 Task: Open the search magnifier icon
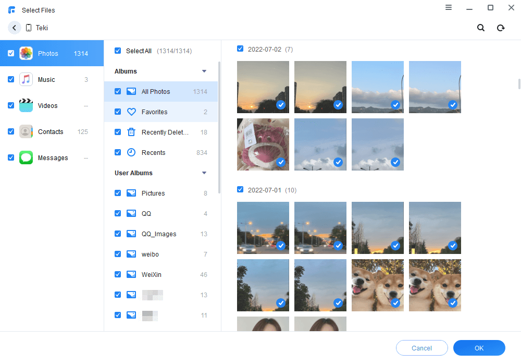[481, 28]
